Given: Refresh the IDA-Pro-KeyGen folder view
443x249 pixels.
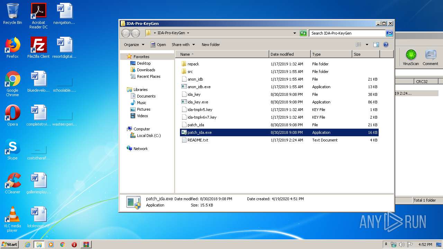Looking at the screenshot, I should [303, 33].
